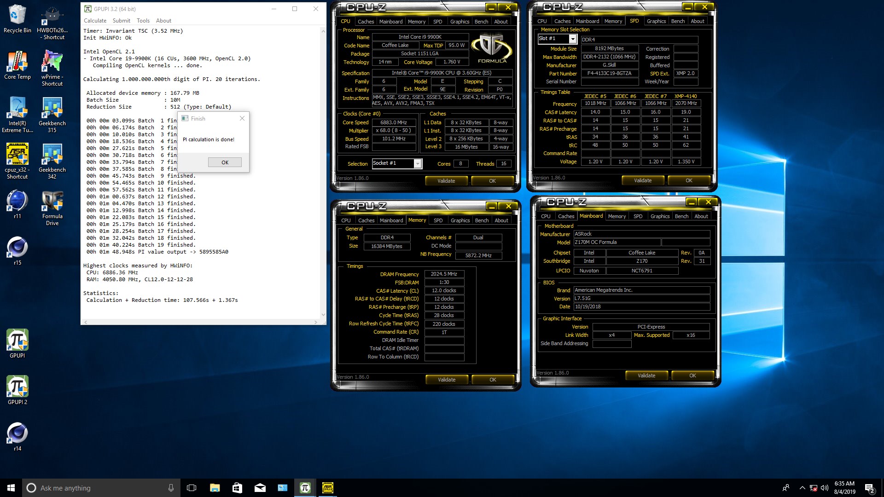884x497 pixels.
Task: Click the NB Frequency value 5872.2 MHz
Action: coord(478,255)
